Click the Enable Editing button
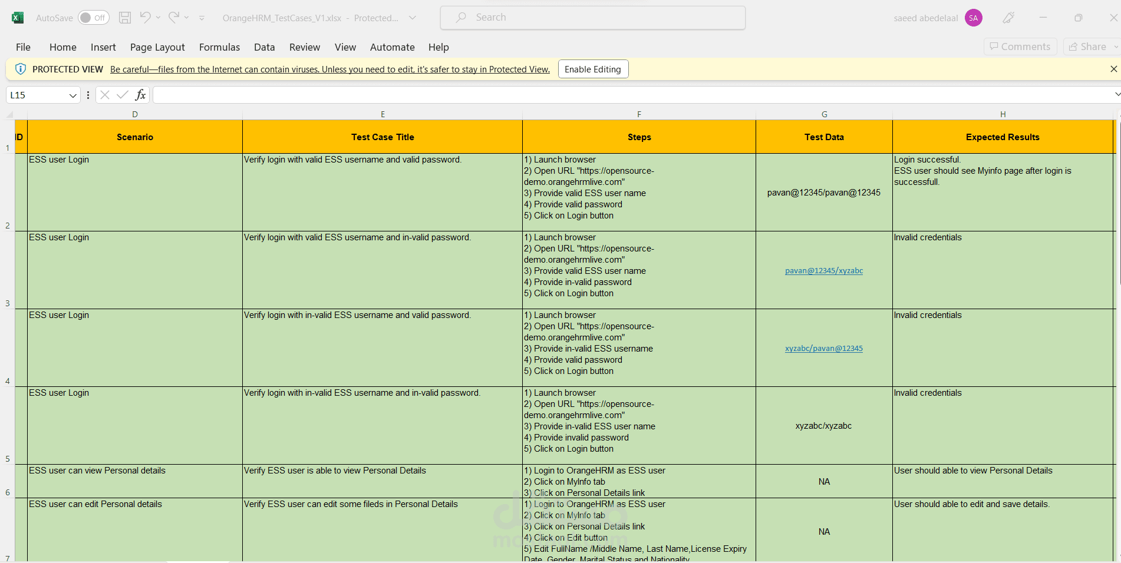This screenshot has height=563, width=1121. [593, 69]
